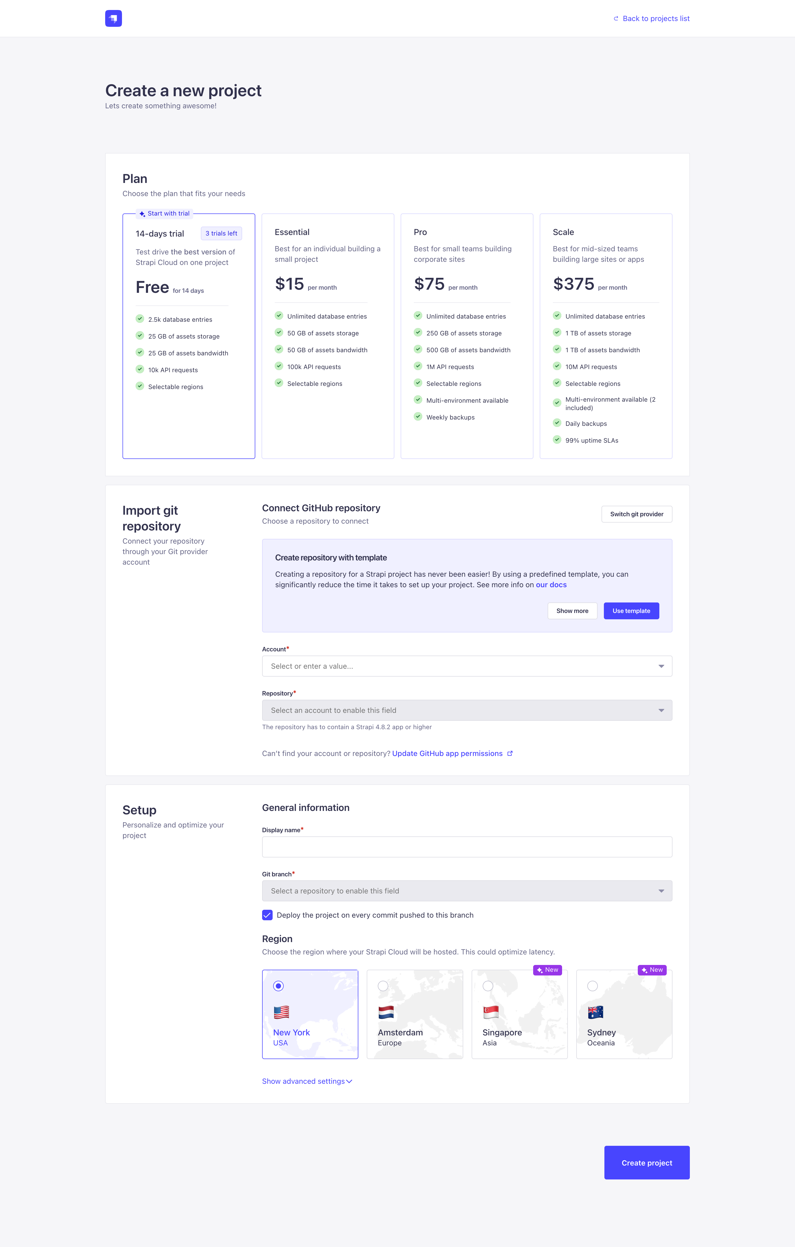Click the arrow icon beside Back to projects list
The image size is (795, 1247).
(x=616, y=18)
